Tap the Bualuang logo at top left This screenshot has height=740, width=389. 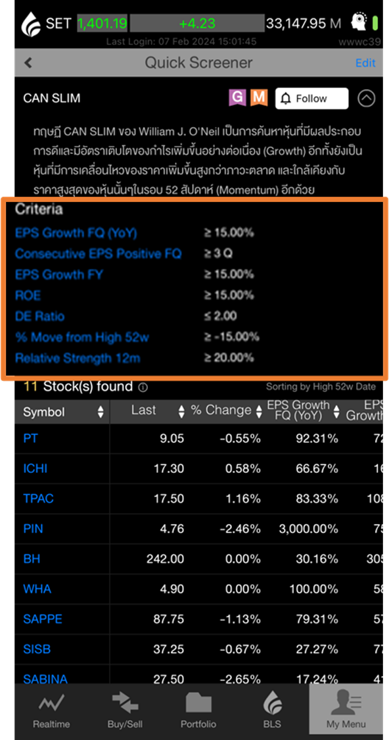[31, 24]
